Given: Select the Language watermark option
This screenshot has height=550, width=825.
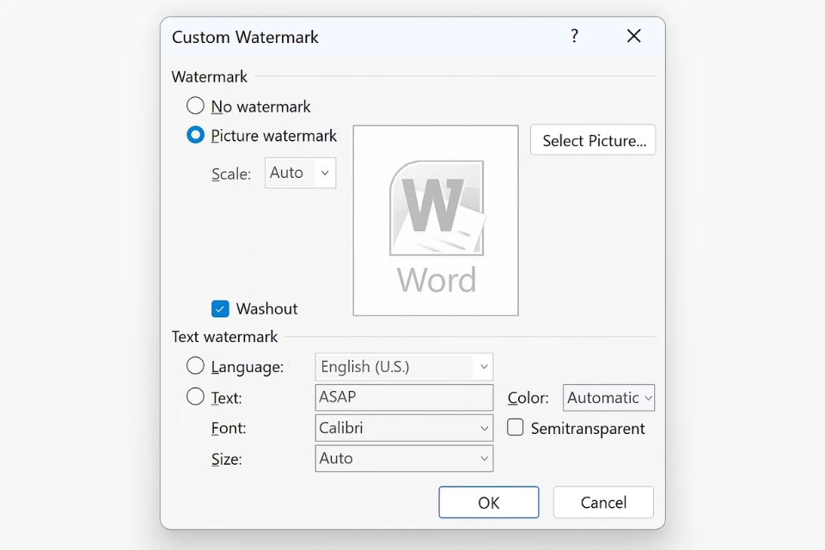Looking at the screenshot, I should (x=195, y=366).
